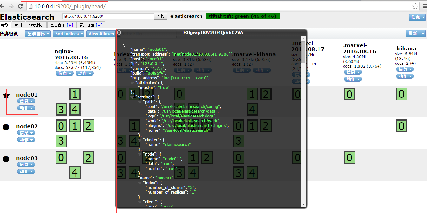Close the node info JSON dialog

coord(119,32)
